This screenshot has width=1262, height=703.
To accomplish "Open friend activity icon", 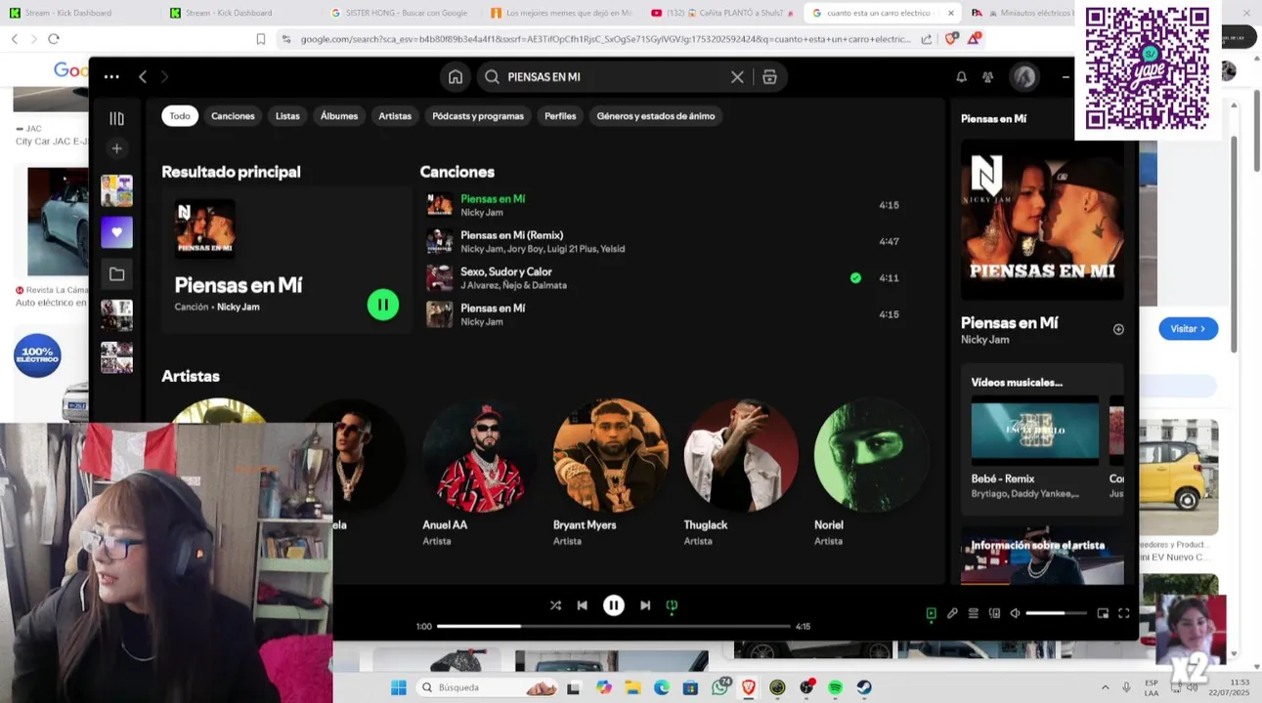I will point(988,77).
